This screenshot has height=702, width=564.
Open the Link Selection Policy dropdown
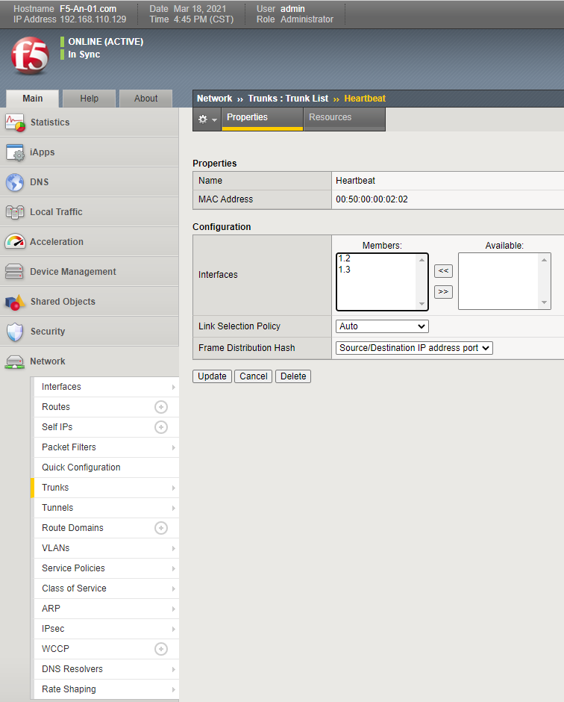click(x=382, y=326)
